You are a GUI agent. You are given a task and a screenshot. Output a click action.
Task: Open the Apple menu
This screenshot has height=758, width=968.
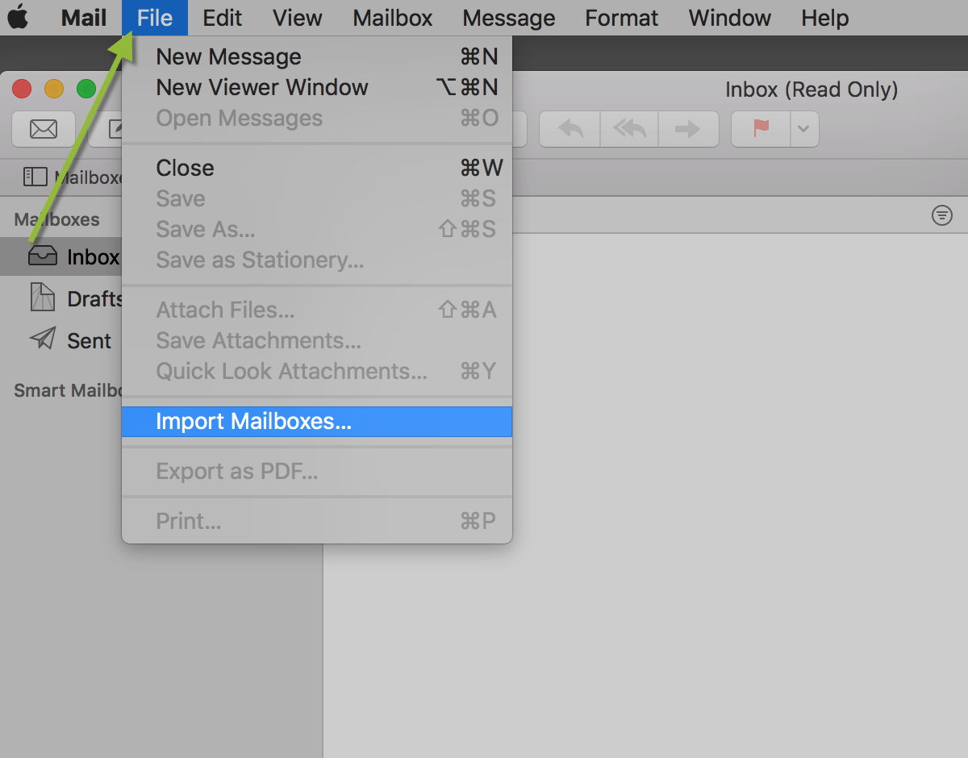click(18, 17)
